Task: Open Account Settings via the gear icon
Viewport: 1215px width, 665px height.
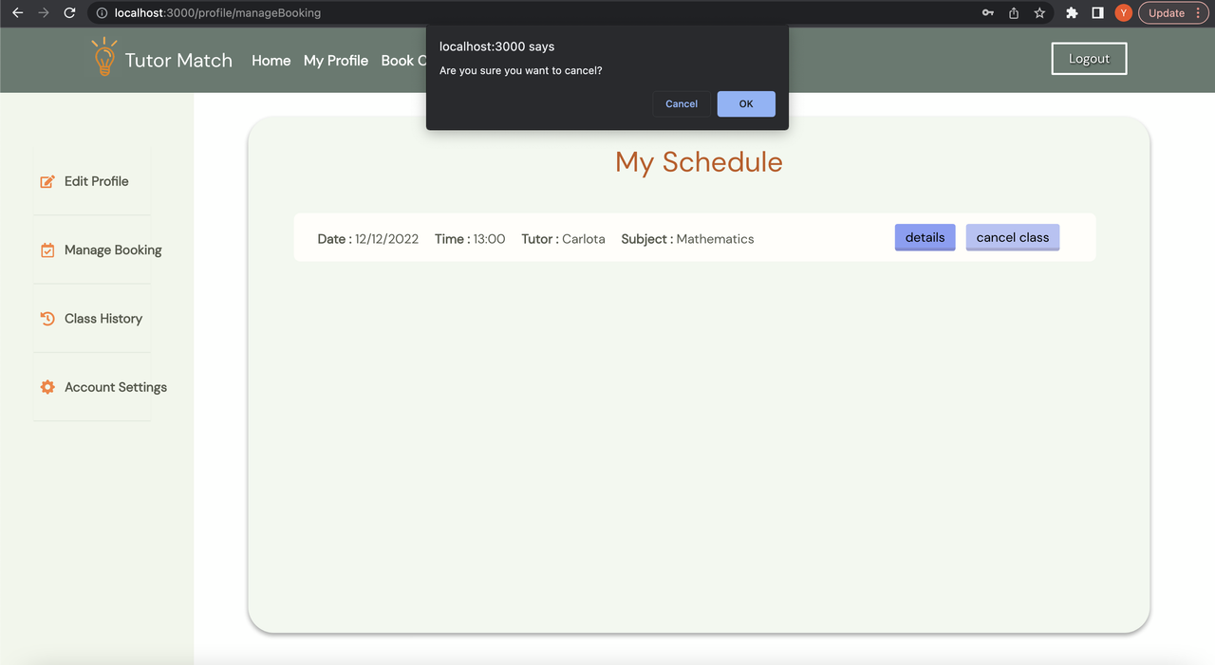Action: [47, 386]
